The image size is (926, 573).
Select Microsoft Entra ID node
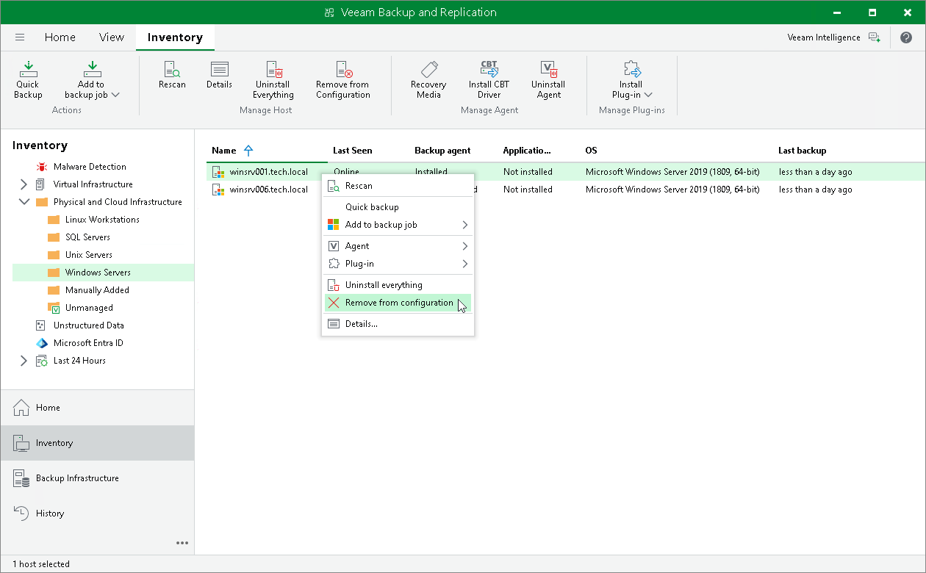coord(88,343)
